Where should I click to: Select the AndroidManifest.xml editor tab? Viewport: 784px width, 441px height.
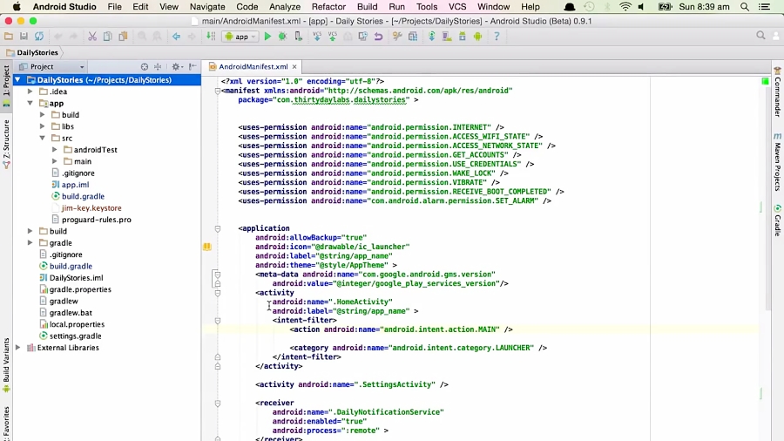tap(253, 66)
